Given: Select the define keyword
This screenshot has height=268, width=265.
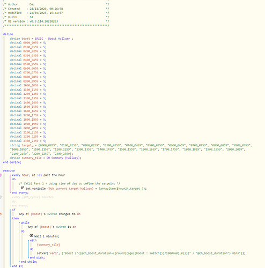Looking at the screenshot, I should point(8,34).
